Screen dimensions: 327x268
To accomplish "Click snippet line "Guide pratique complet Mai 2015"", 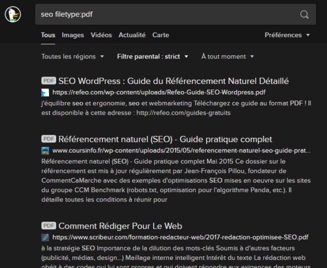I will point(163,162).
